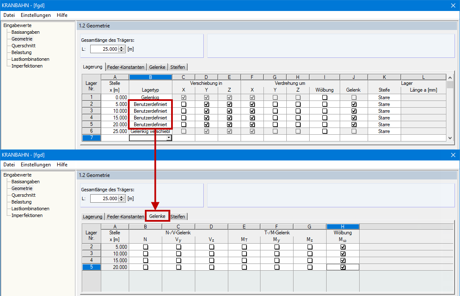This screenshot has height=296, width=460.
Task: Switch to Feder-Konstanten tab in lower window
Action: tap(125, 217)
